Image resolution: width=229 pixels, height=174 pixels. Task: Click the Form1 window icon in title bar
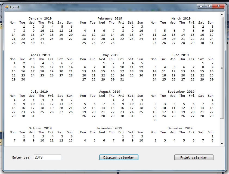click(x=7, y=7)
